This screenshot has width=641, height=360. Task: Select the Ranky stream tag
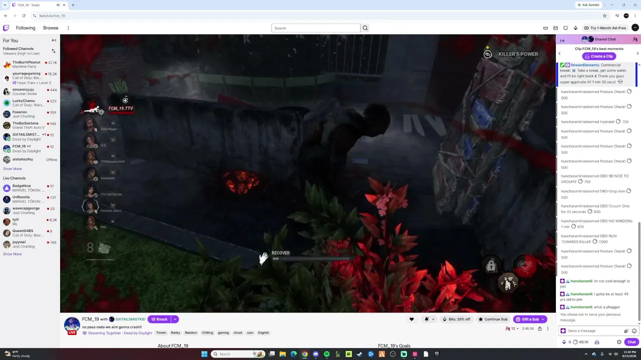[x=175, y=332]
